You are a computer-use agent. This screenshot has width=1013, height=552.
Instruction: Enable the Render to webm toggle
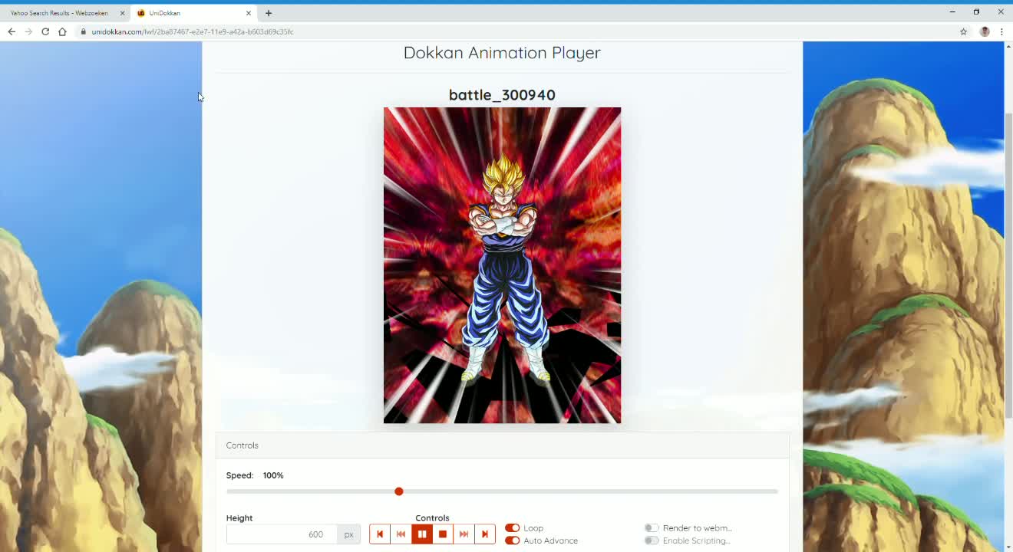(652, 527)
